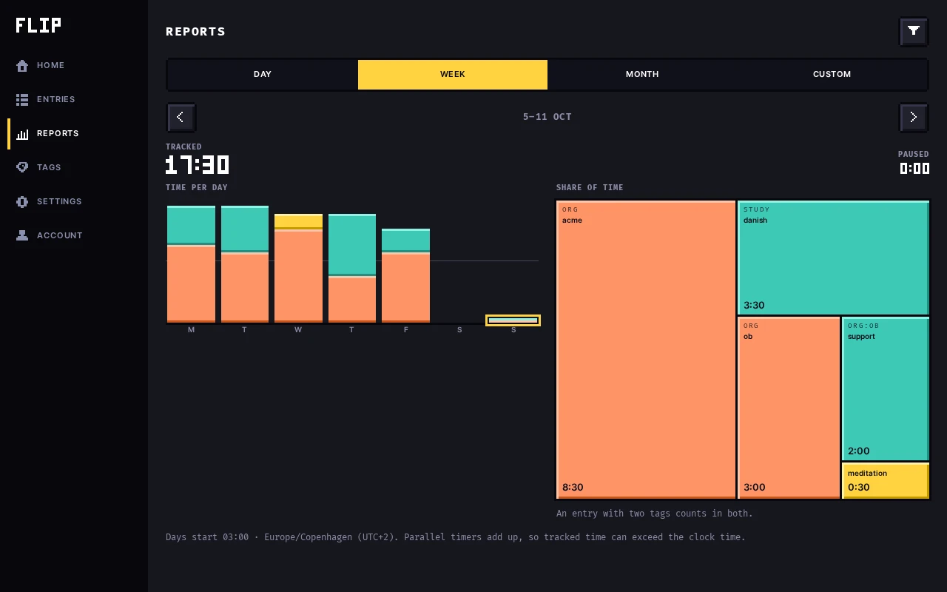Click the SHARE OF TIME heading
The width and height of the screenshot is (947, 592).
(x=590, y=188)
